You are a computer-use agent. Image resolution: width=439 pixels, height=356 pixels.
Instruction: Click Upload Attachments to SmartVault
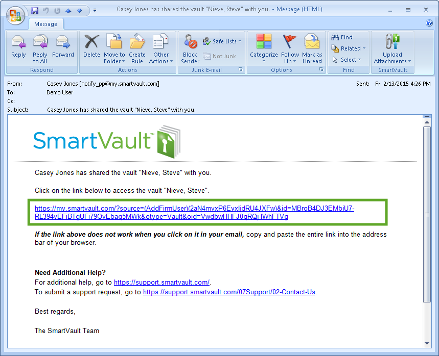point(392,49)
